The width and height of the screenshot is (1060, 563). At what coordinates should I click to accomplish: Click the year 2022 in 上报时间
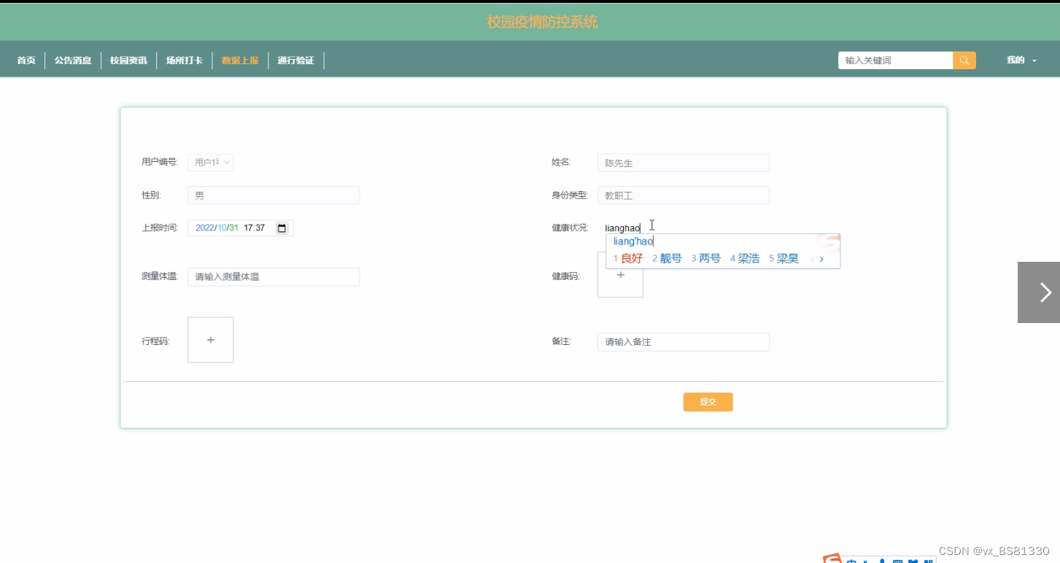[205, 228]
